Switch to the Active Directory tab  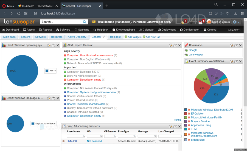click(77, 37)
